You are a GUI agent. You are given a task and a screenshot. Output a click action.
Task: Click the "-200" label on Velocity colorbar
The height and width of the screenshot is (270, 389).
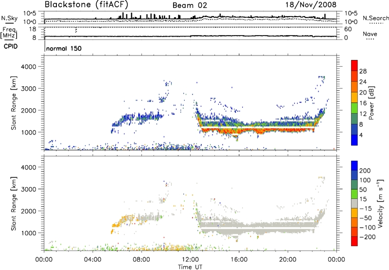tap(367, 237)
